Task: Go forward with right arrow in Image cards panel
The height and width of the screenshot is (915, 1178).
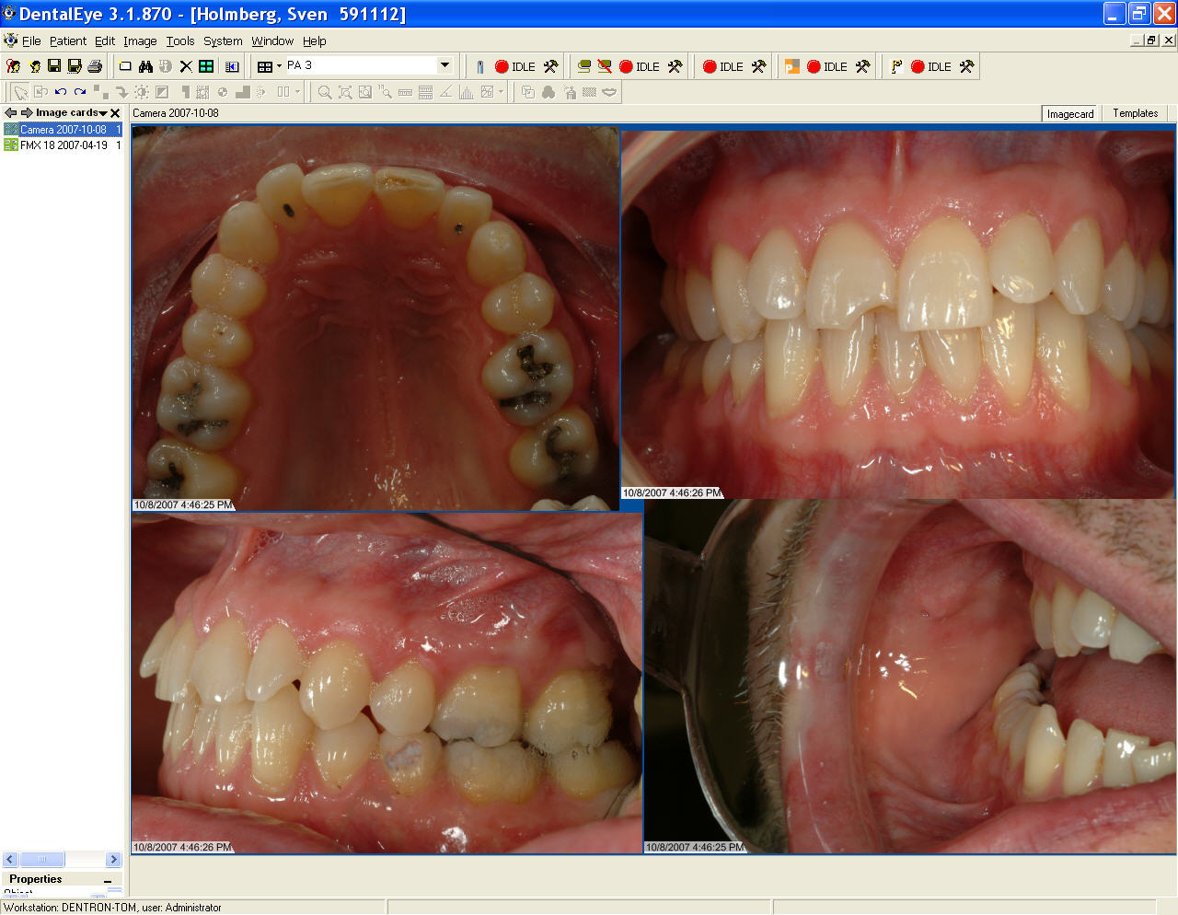Action: click(x=27, y=112)
